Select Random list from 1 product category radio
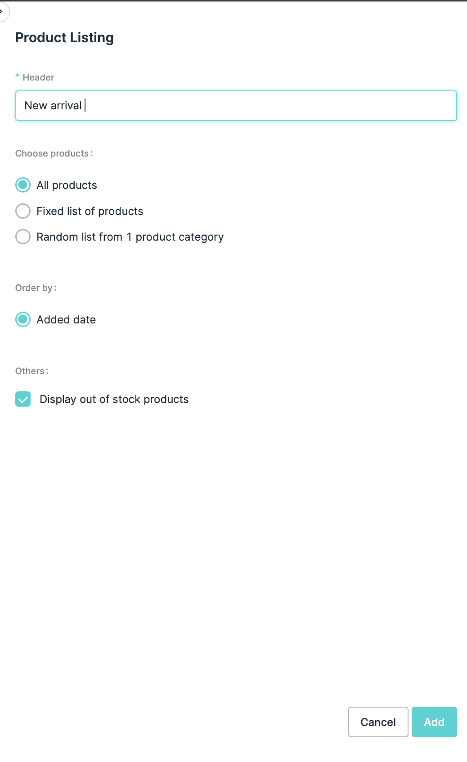The image size is (467, 762). click(23, 237)
